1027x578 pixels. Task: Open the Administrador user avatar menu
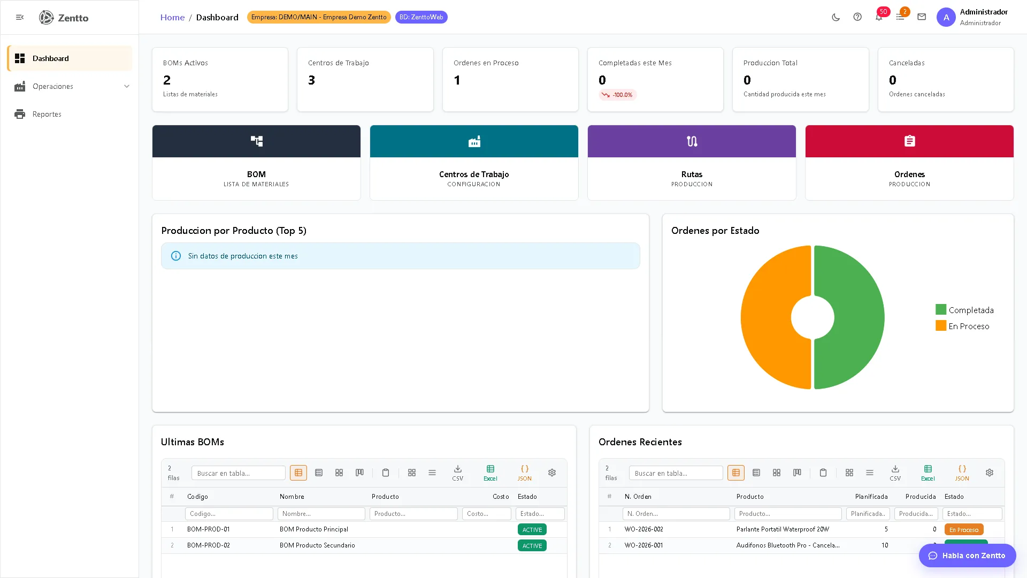[x=946, y=17]
